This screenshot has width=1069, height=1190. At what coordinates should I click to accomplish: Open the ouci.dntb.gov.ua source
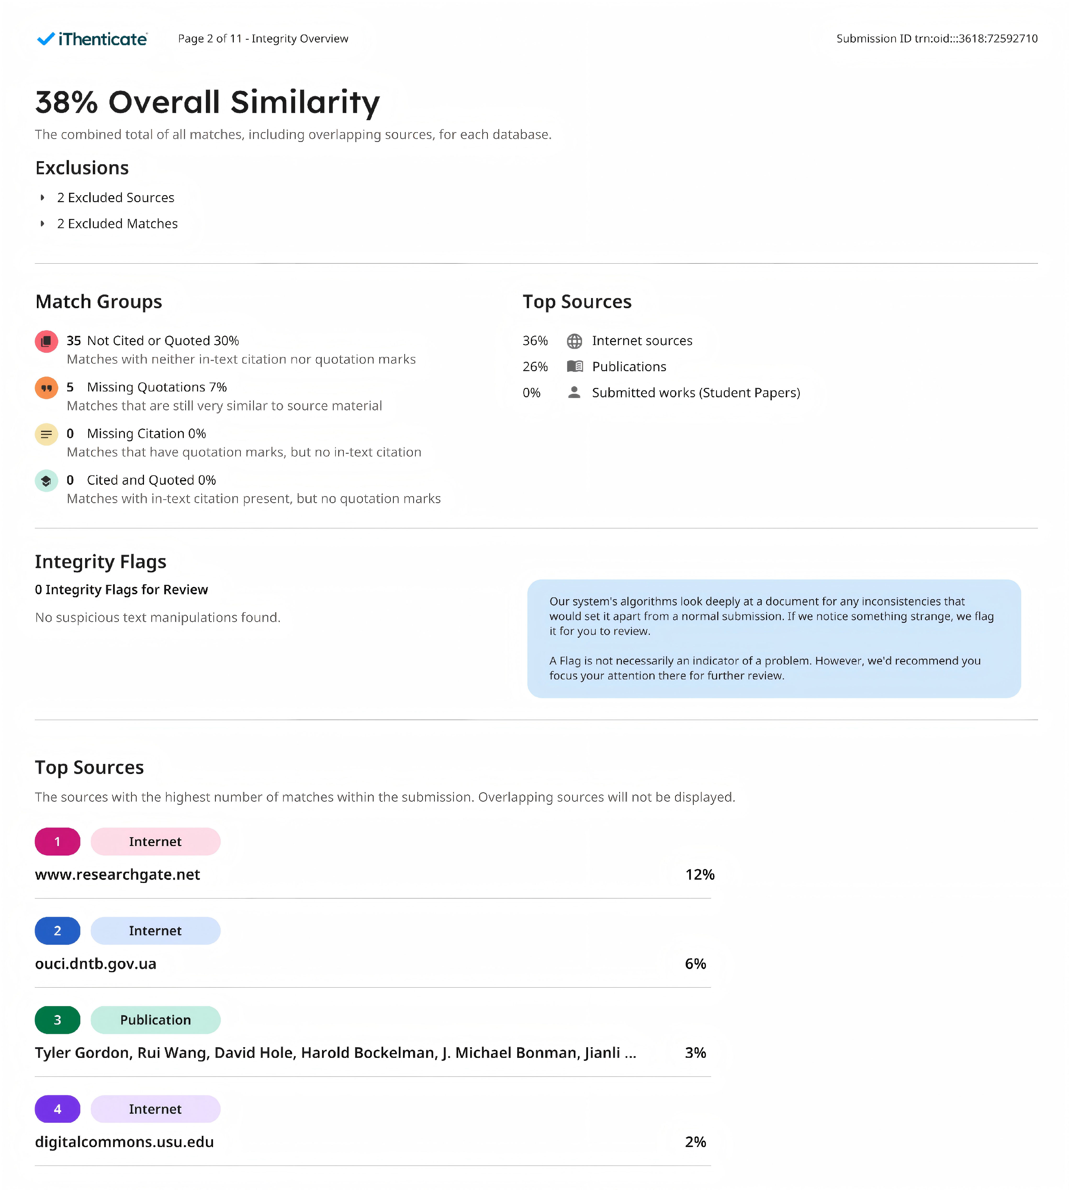[96, 964]
